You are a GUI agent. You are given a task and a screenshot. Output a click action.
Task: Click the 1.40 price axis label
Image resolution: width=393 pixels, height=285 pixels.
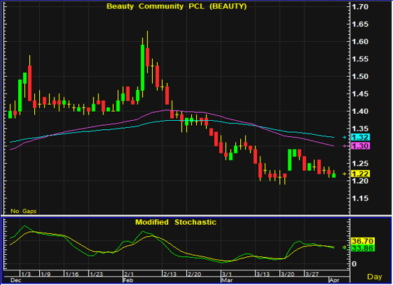tap(360, 111)
